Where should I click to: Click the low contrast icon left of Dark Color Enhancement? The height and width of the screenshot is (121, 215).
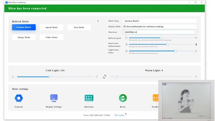click(x=126, y=44)
